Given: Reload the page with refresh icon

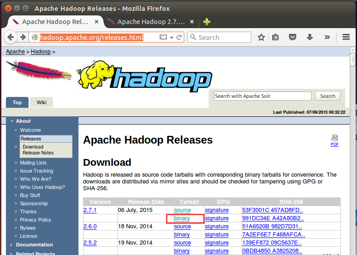Looking at the screenshot, I should pos(179,37).
